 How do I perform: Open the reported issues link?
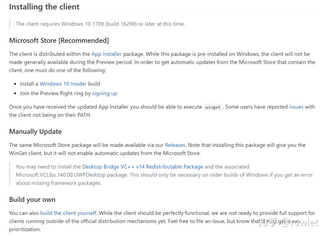pos(296,107)
